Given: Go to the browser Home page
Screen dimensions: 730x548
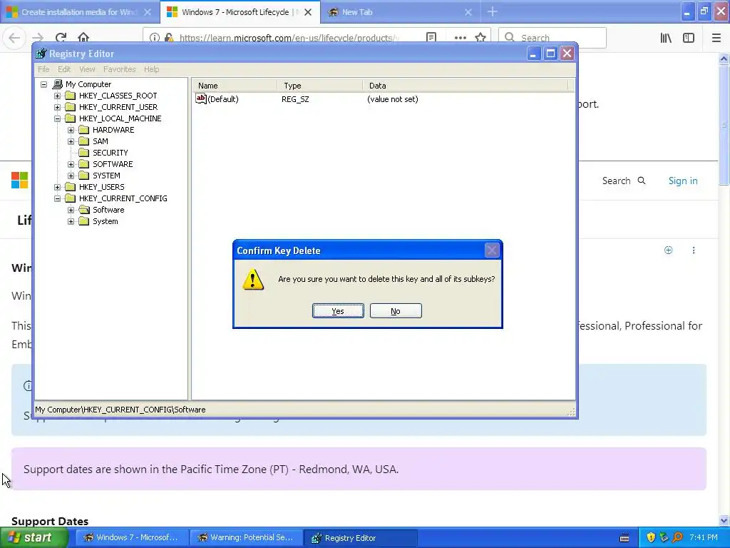Looking at the screenshot, I should click(x=83, y=38).
